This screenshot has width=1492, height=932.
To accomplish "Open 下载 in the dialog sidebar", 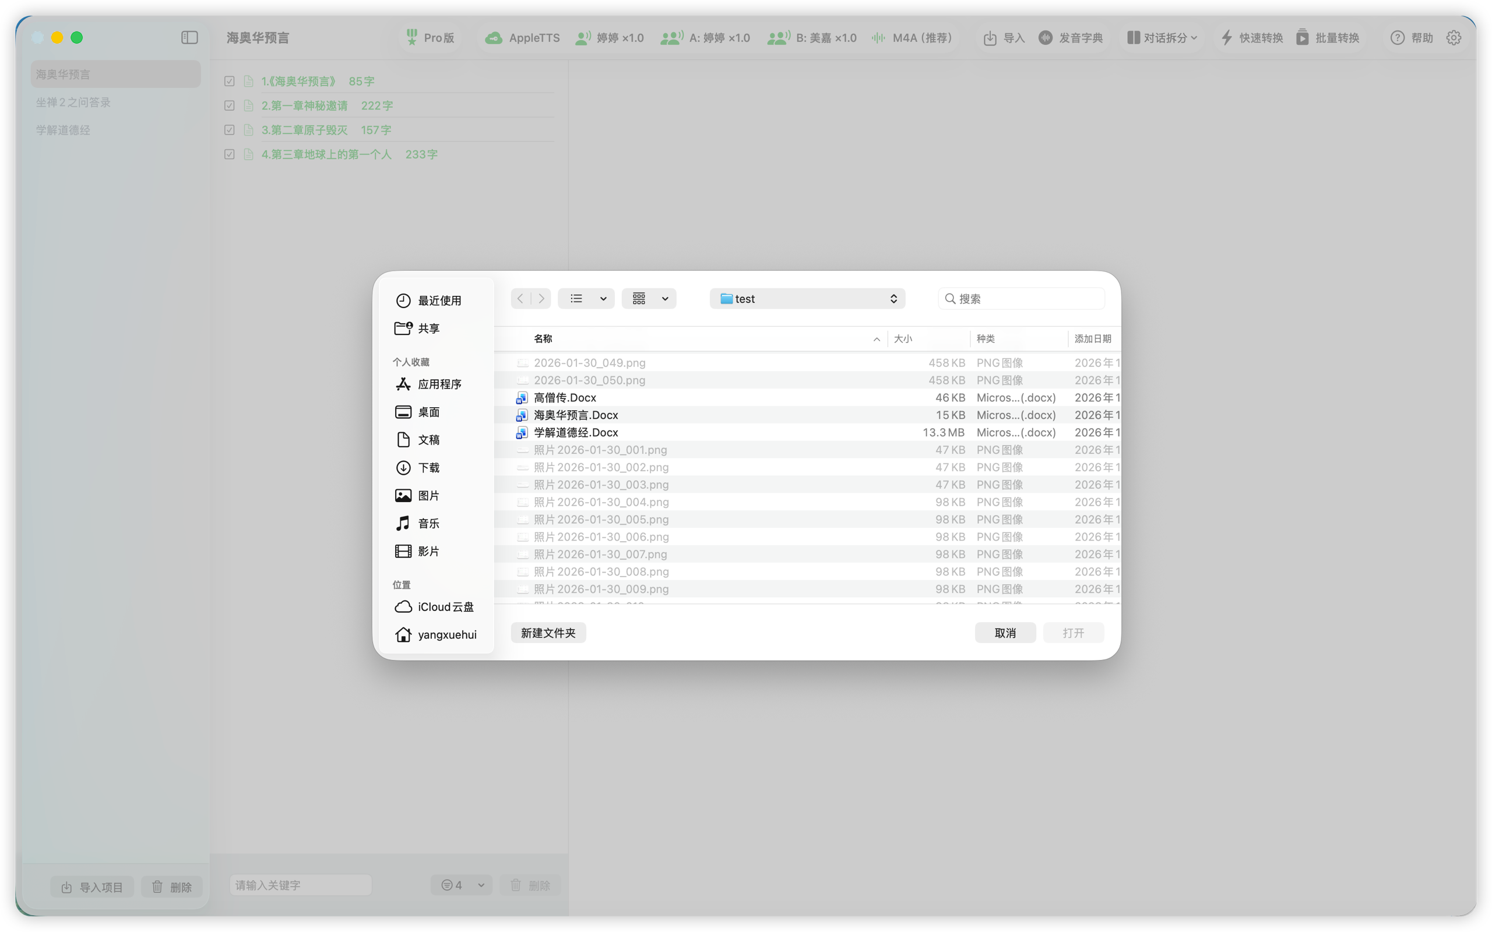I will click(x=417, y=467).
